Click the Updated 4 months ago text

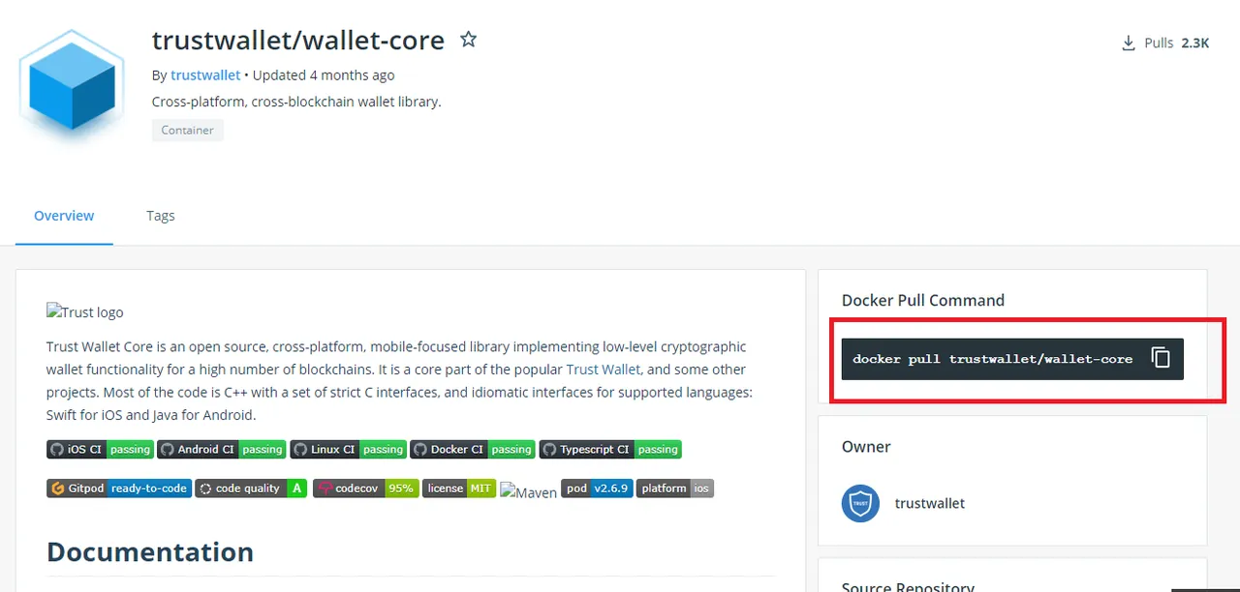pos(324,74)
